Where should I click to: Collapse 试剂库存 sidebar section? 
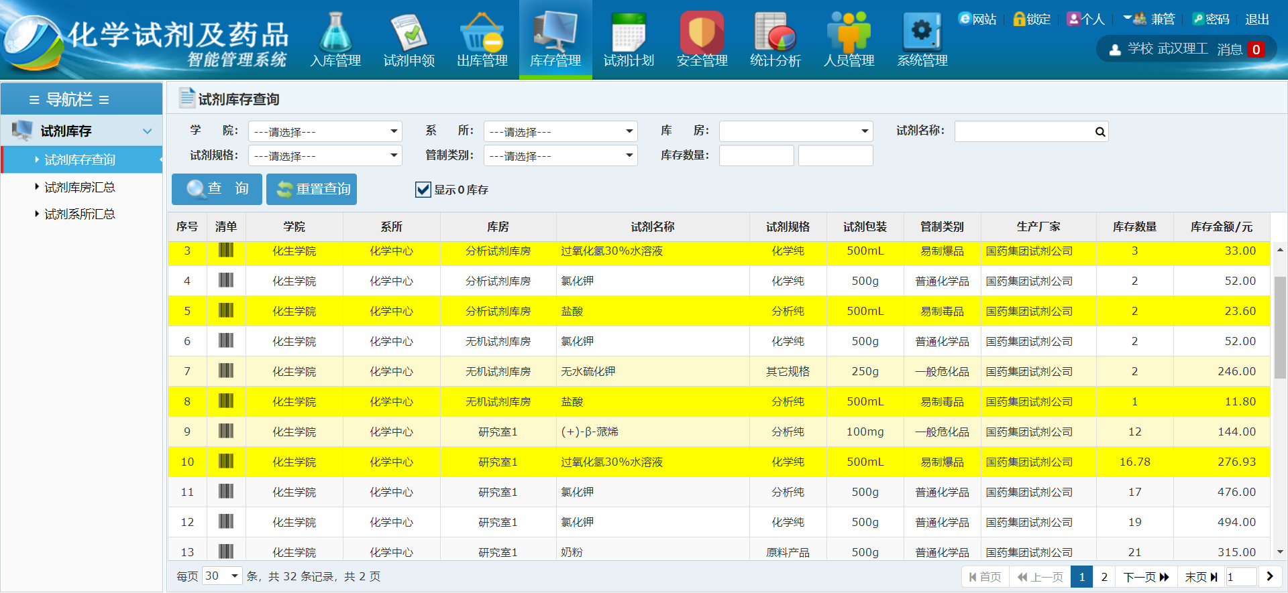click(x=81, y=131)
